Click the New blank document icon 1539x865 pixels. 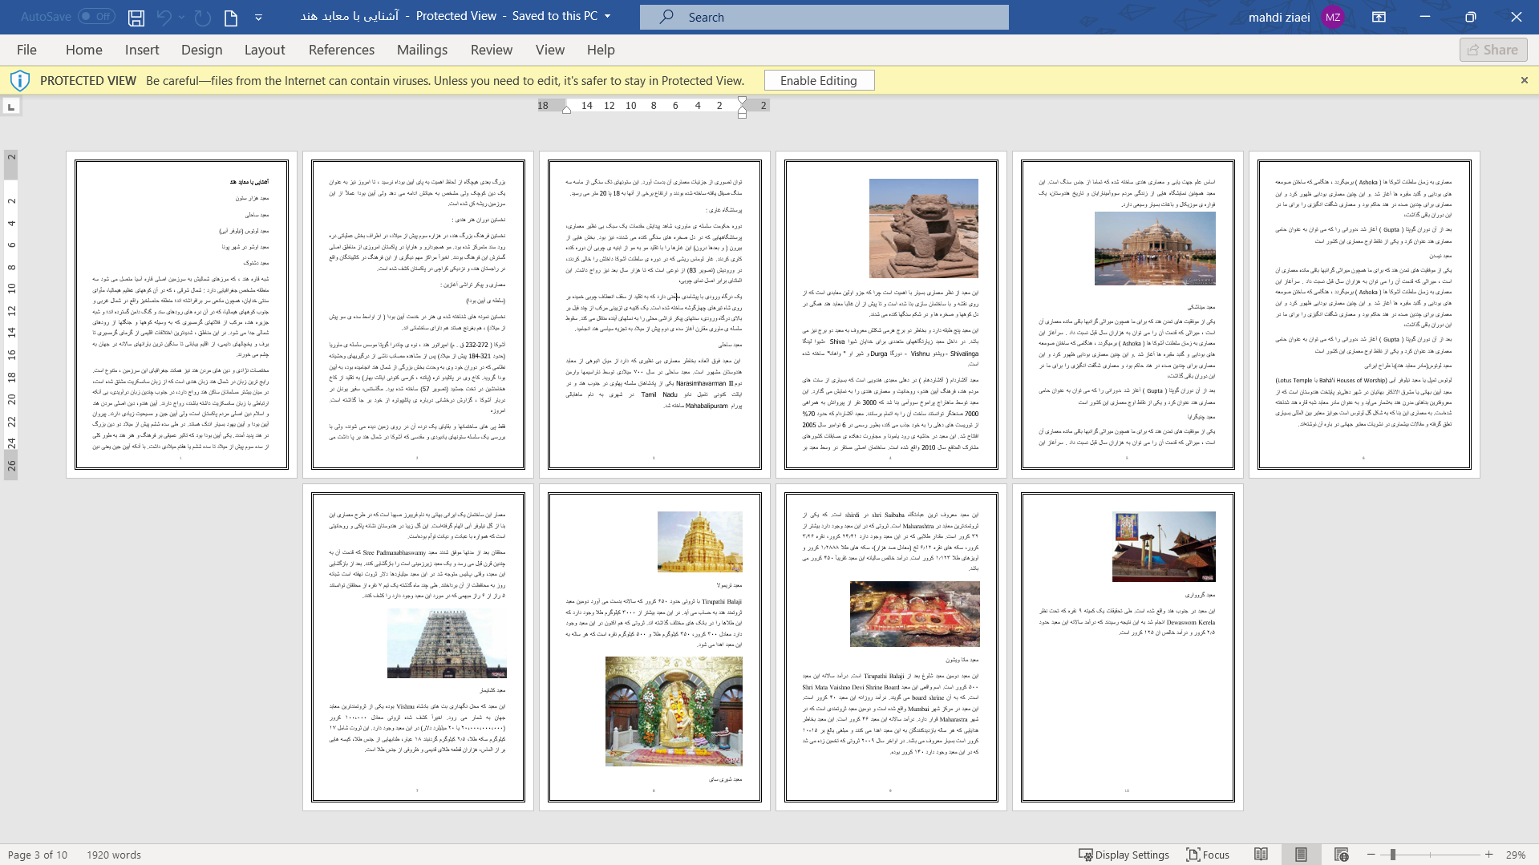[x=231, y=17]
